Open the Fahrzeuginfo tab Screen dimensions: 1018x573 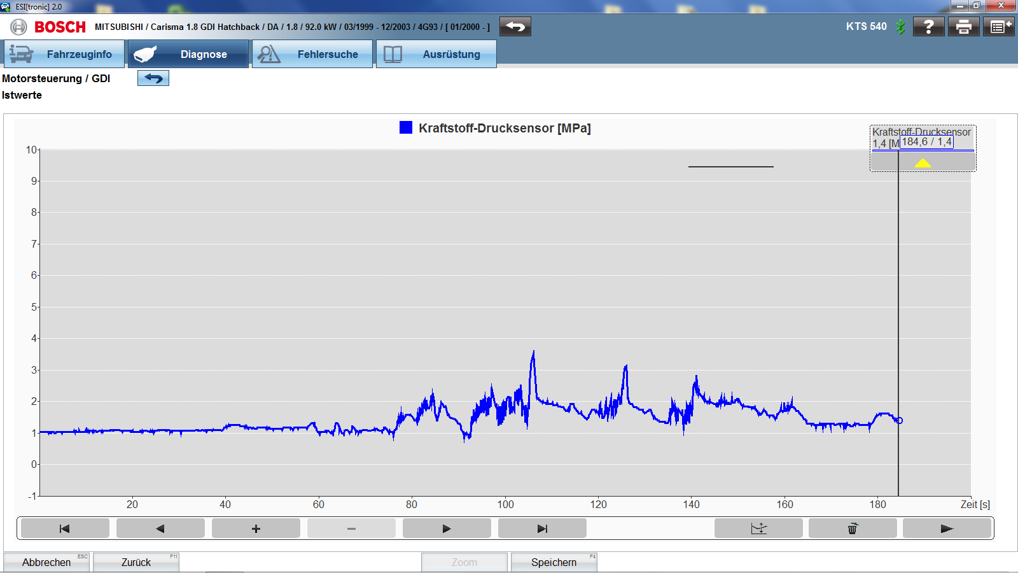(x=64, y=54)
